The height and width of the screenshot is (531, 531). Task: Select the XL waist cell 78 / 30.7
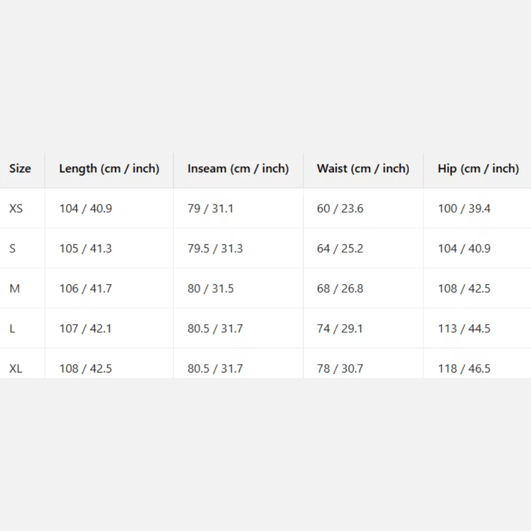340,368
